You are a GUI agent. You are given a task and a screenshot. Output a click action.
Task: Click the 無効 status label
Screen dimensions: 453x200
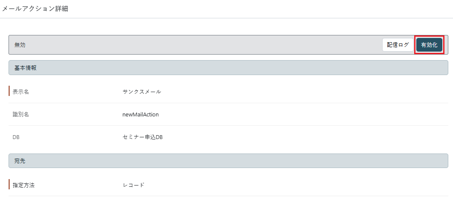click(20, 45)
